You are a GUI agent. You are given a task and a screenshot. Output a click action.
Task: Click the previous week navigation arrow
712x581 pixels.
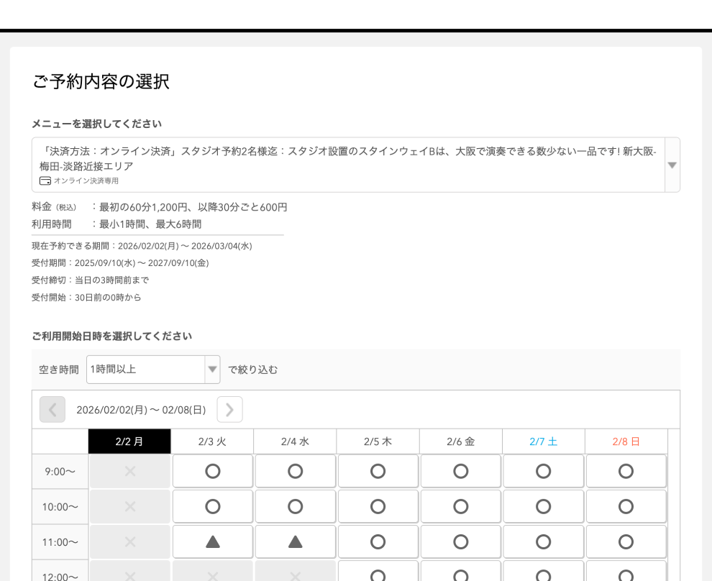[52, 409]
